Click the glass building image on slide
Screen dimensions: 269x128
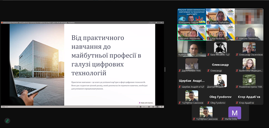click(x=37, y=65)
